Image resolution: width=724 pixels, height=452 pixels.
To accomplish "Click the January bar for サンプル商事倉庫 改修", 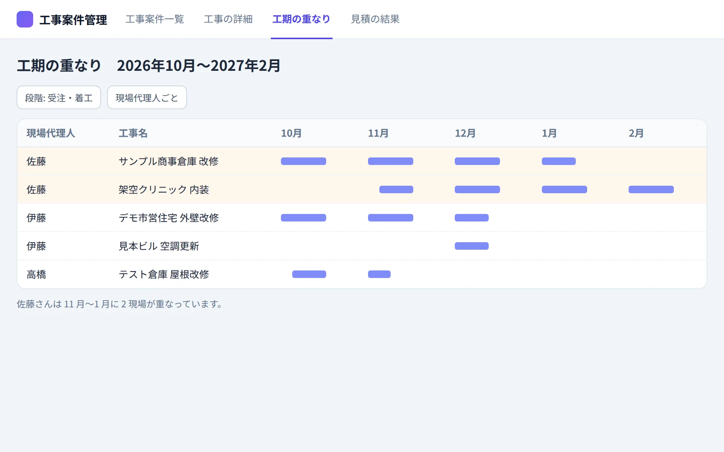I will click(x=559, y=161).
